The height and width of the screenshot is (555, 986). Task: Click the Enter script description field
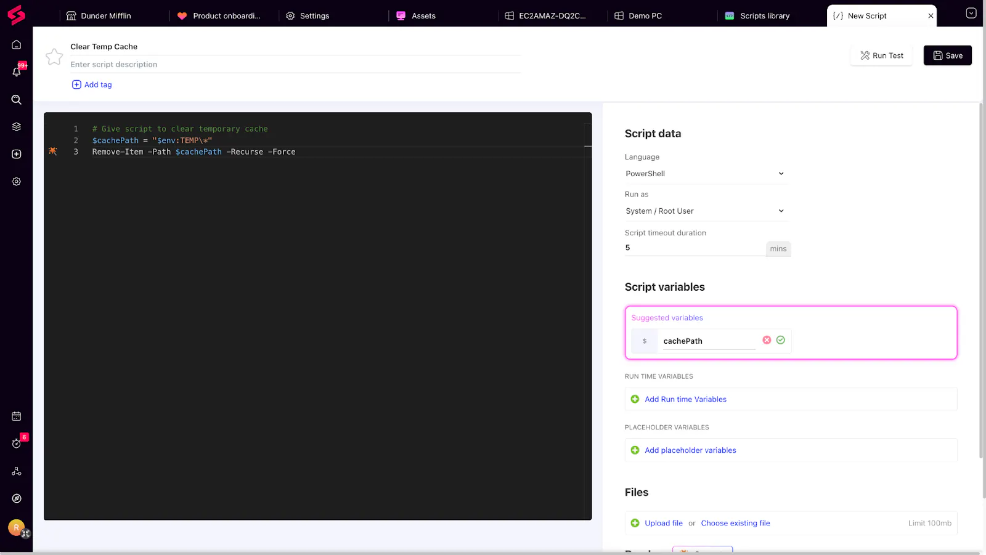(295, 65)
